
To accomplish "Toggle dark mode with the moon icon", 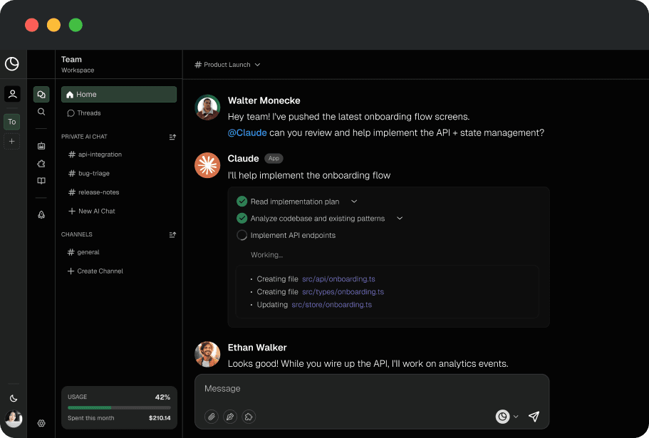I will tap(13, 397).
